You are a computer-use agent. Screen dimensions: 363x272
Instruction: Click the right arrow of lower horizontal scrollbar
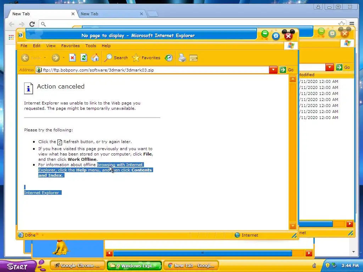[x=309, y=253]
